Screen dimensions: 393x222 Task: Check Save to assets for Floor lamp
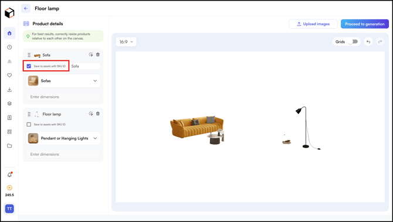coord(29,124)
